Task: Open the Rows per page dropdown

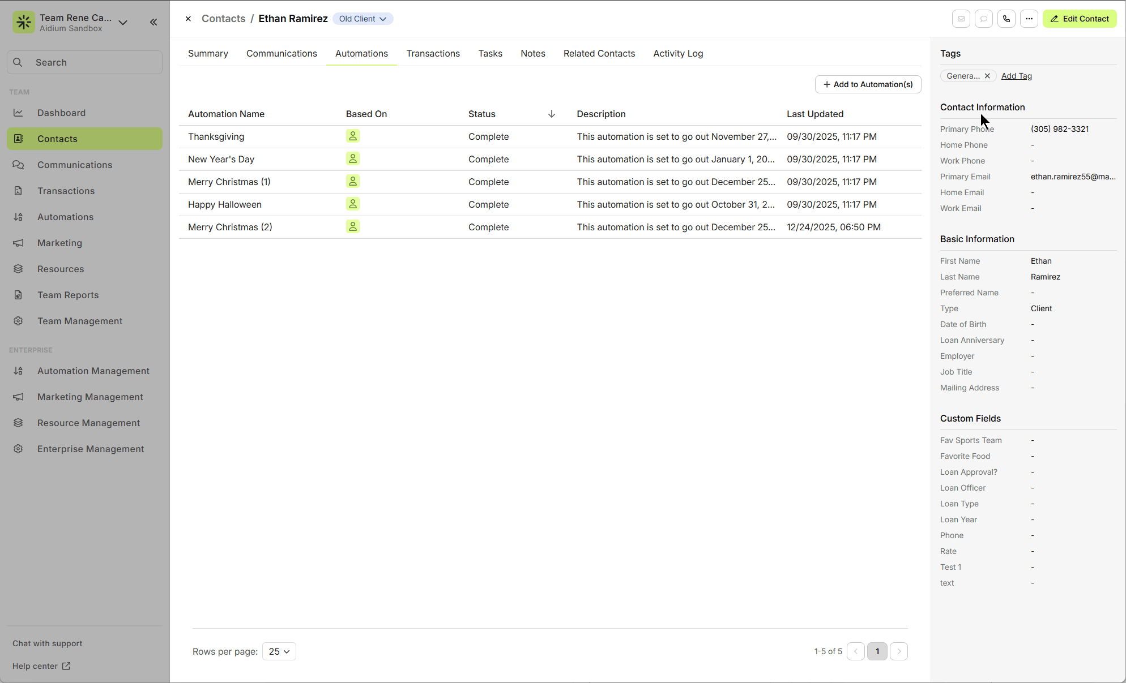Action: (x=279, y=651)
